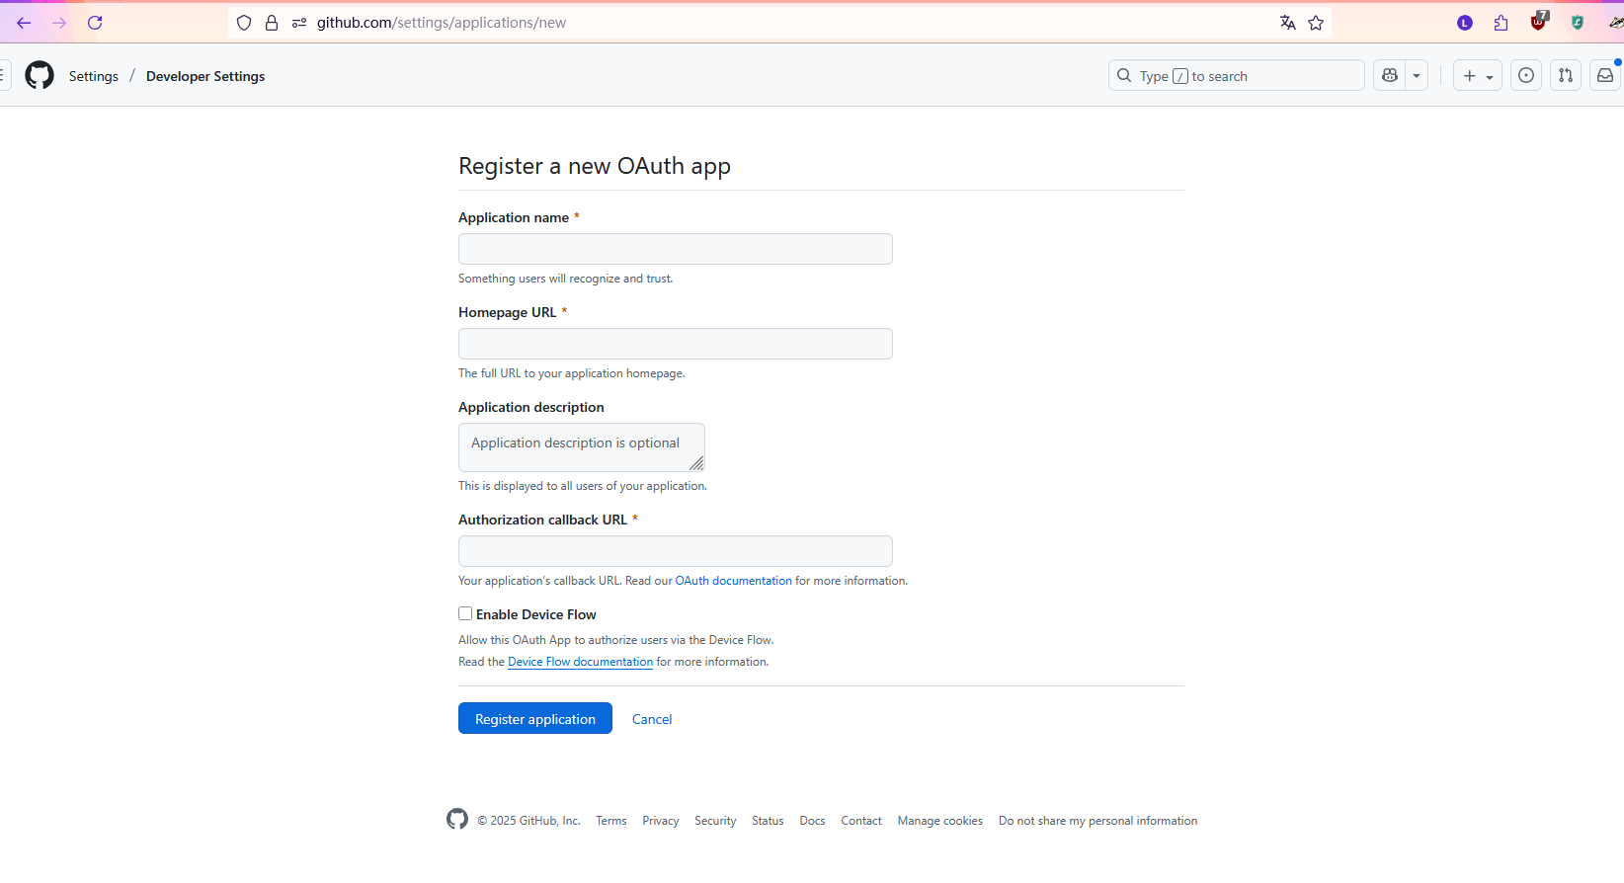Expand the Copilot dropdown arrow

(x=1417, y=75)
